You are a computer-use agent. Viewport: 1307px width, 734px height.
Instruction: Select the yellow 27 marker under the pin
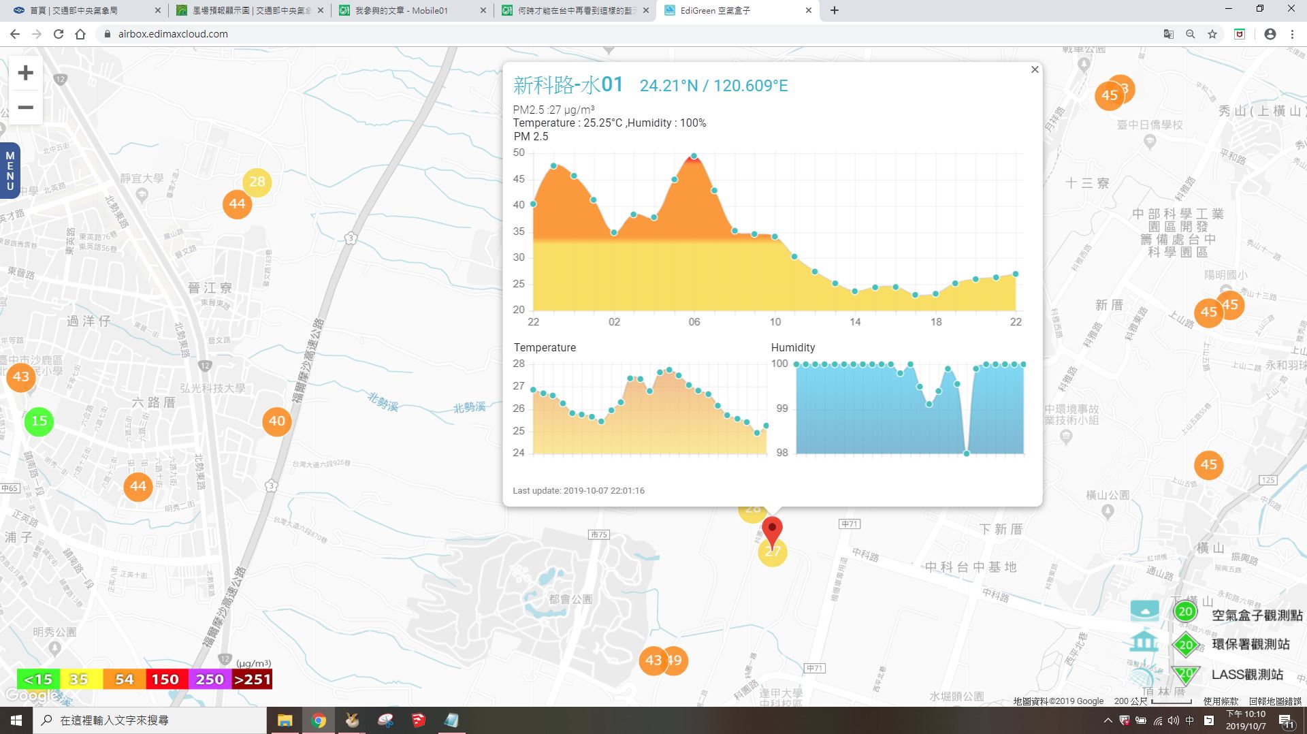773,555
